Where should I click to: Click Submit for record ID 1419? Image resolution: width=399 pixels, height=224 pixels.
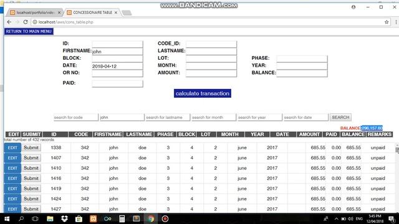click(31, 189)
